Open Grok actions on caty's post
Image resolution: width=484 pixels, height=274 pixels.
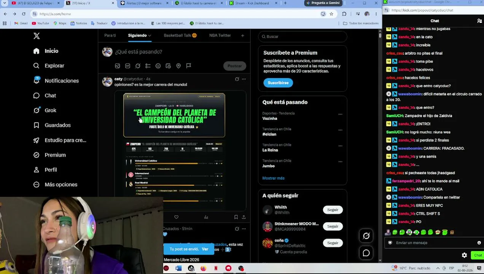pyautogui.click(x=237, y=79)
